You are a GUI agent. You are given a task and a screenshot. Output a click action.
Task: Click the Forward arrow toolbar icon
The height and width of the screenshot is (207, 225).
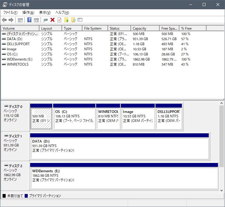pos(11,20)
